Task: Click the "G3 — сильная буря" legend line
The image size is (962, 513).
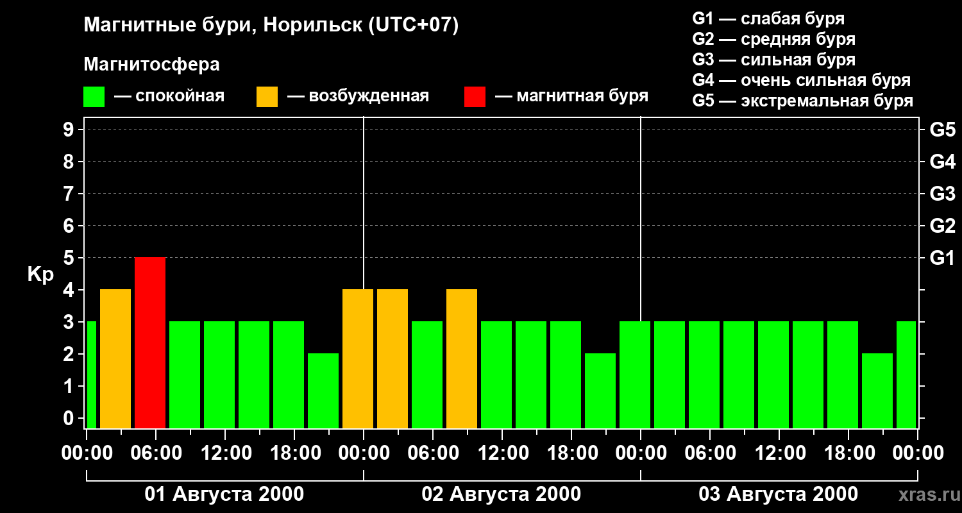Action: (774, 60)
